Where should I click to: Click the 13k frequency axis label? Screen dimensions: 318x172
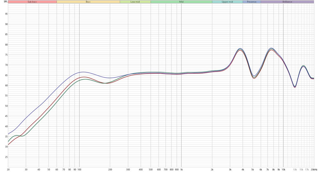point(295,169)
